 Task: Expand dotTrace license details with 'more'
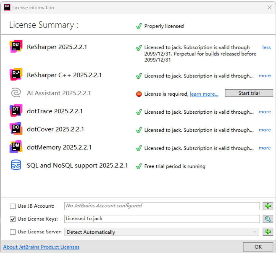(x=264, y=112)
